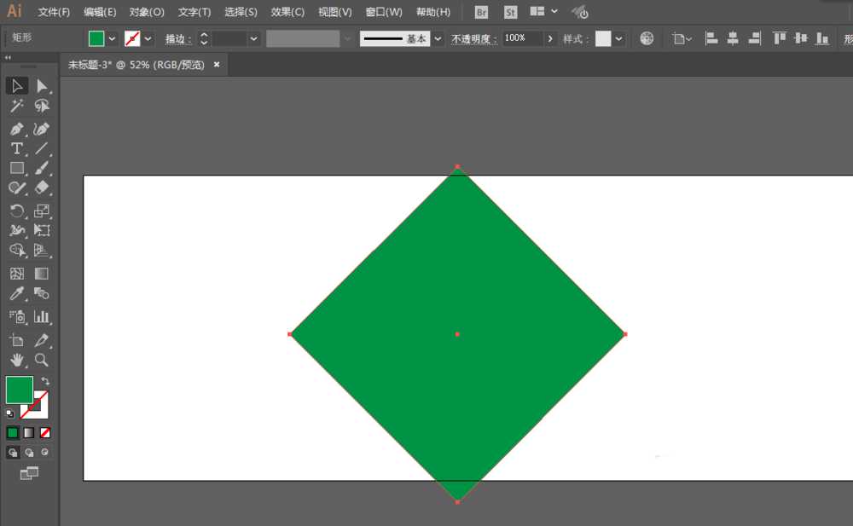Open the stroke style 基本 dropdown
This screenshot has width=853, height=526.
(438, 39)
